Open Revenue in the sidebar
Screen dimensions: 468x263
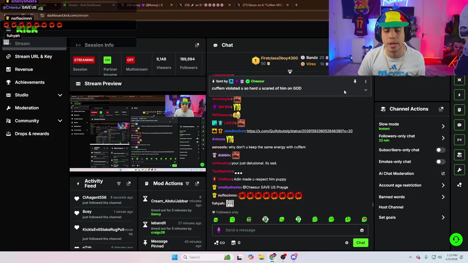click(24, 69)
